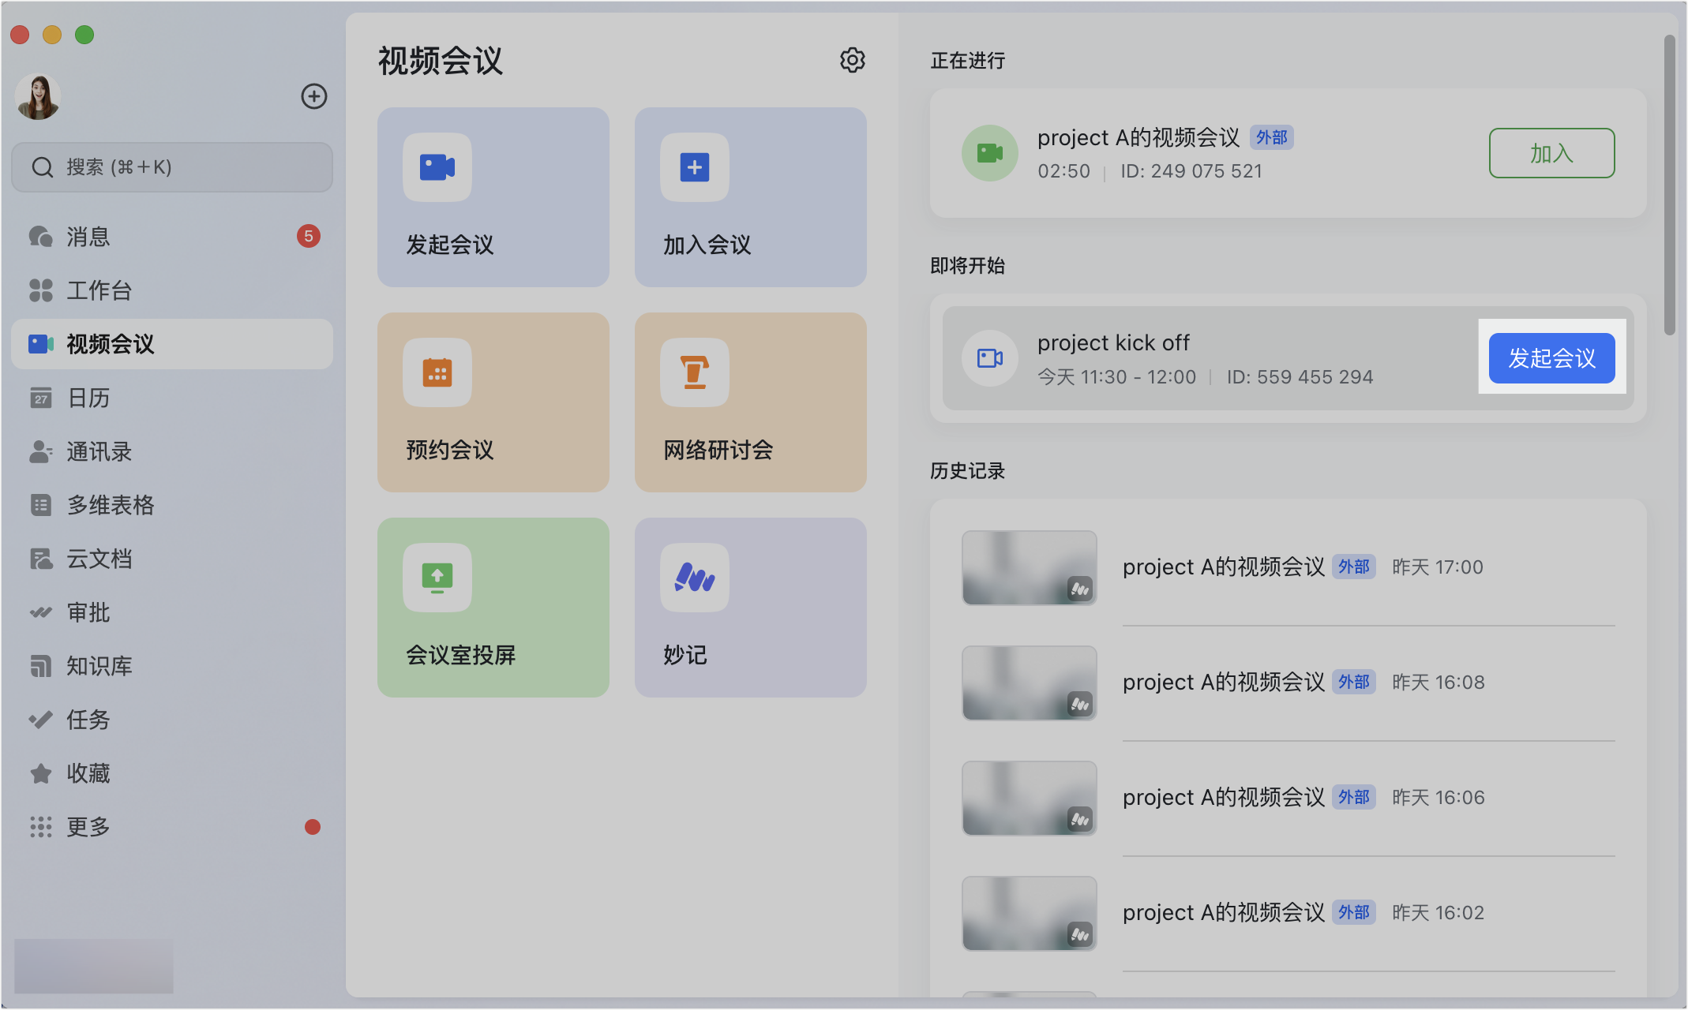Open the 妙记 card label
Image resolution: width=1688 pixels, height=1010 pixels.
coord(685,655)
